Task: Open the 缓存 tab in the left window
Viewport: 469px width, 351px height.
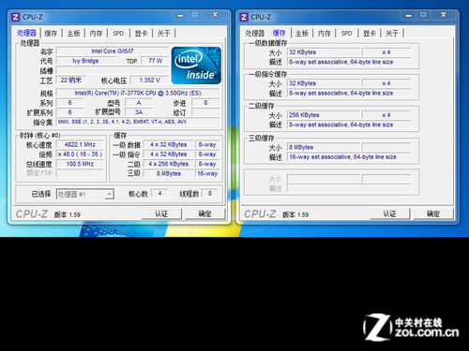Action: pyautogui.click(x=51, y=34)
